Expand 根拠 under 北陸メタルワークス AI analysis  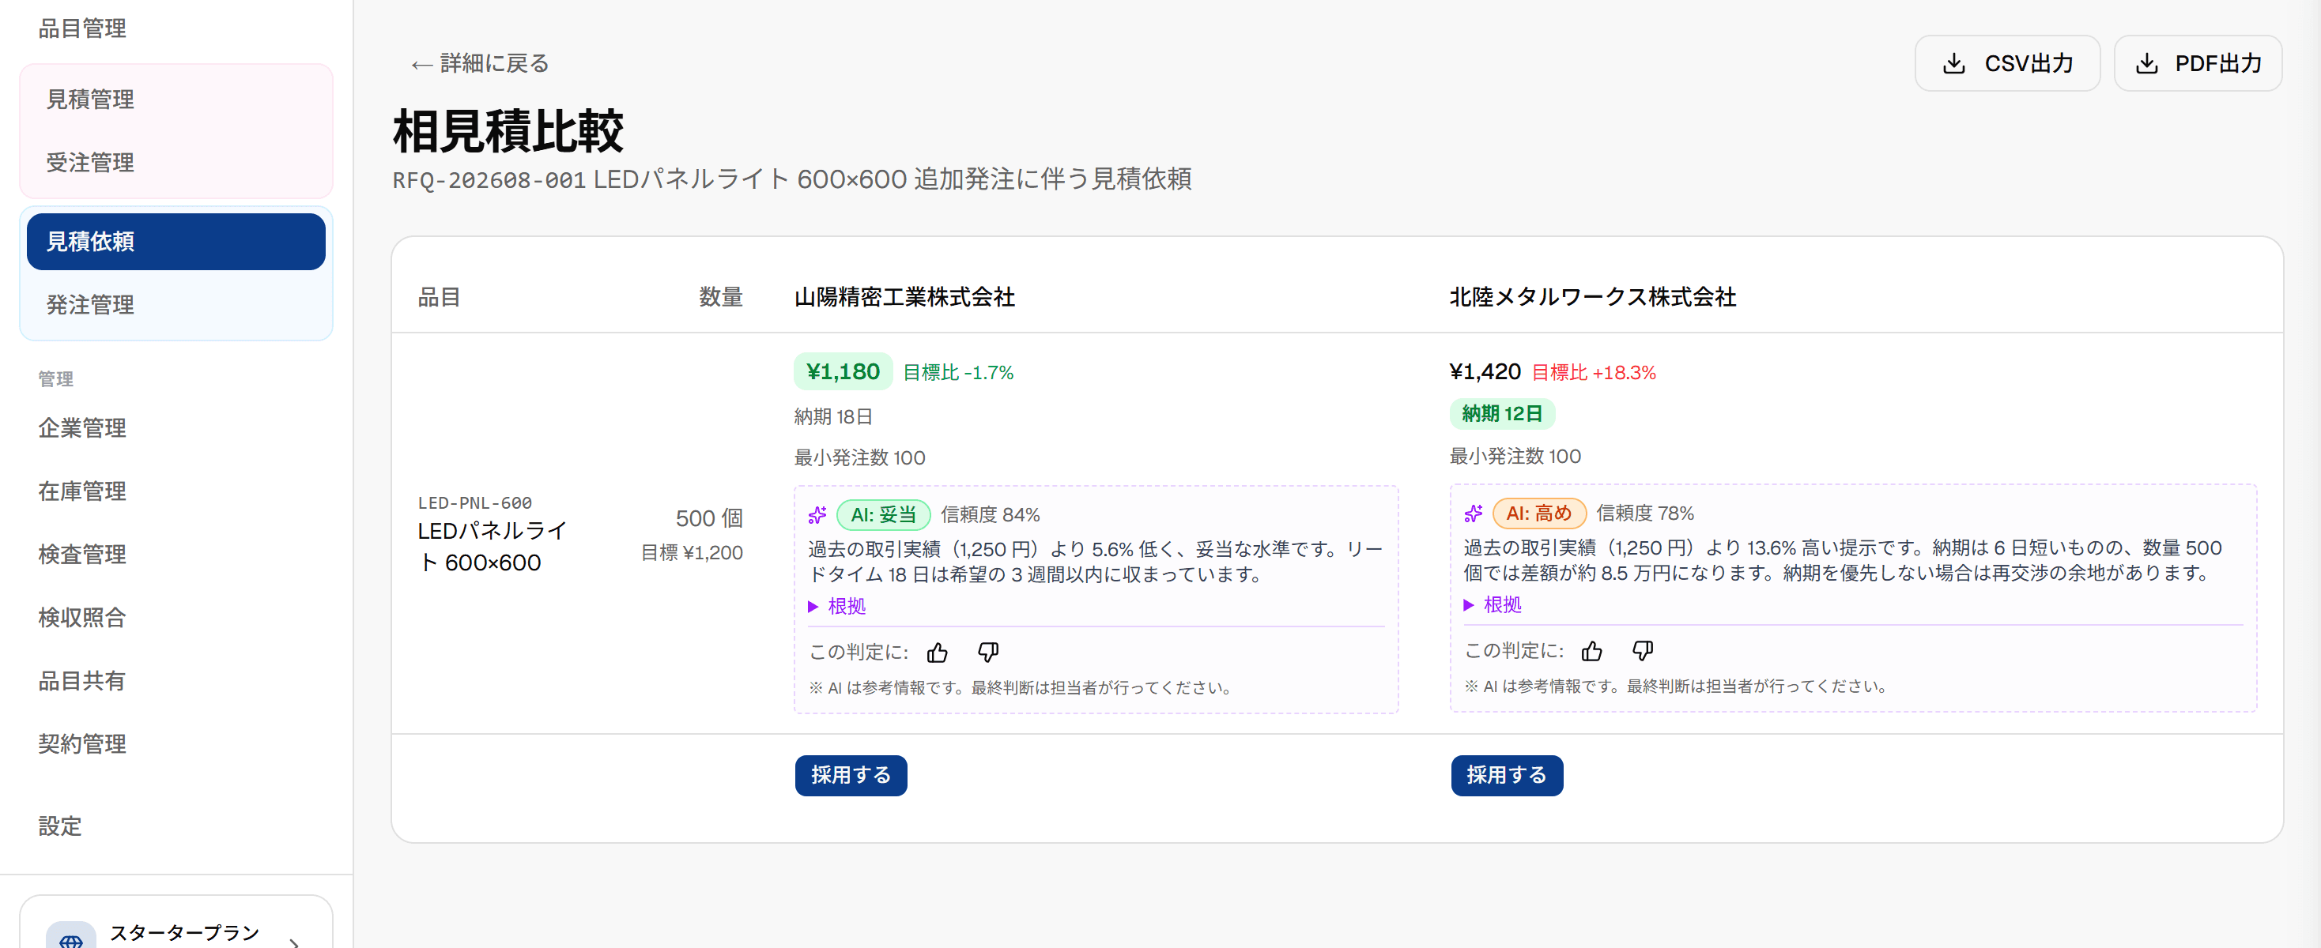pos(1492,604)
